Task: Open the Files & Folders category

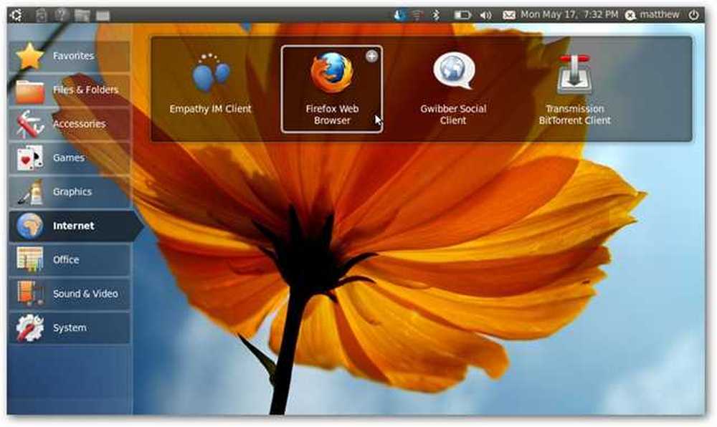Action: coord(70,90)
